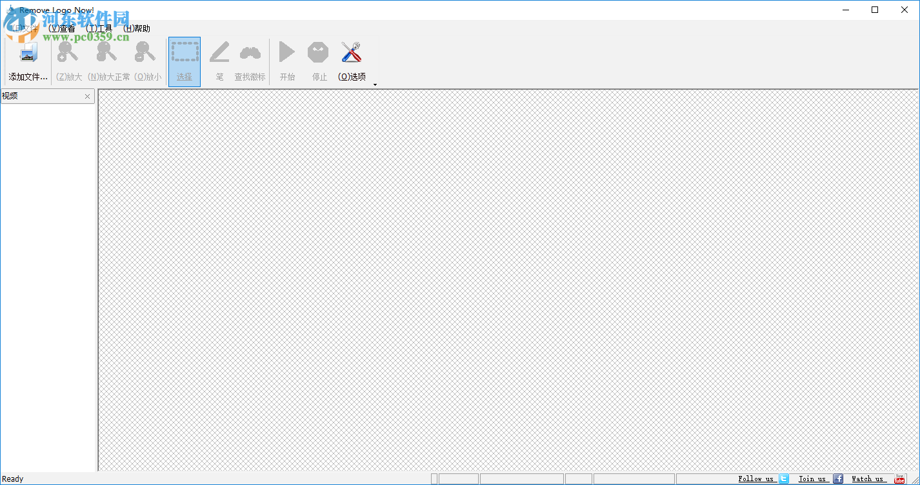The width and height of the screenshot is (920, 485).
Task: Click the YouTube icon
Action: click(x=900, y=479)
